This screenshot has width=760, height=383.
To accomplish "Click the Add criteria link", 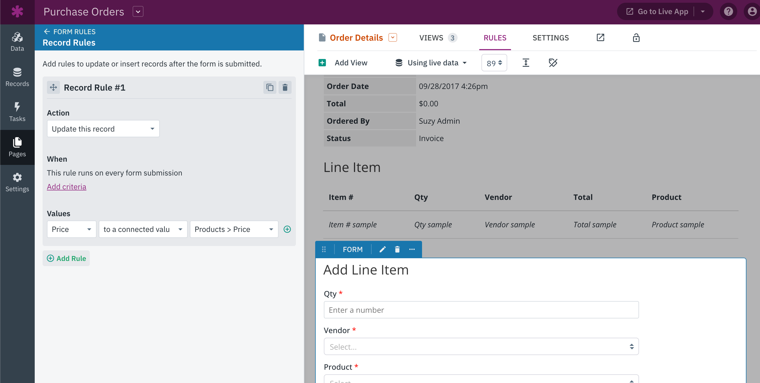I will [67, 187].
